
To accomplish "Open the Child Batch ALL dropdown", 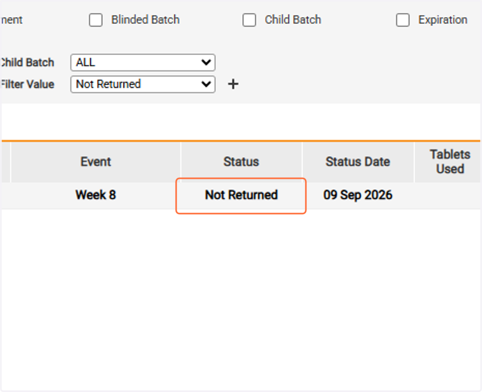I will 143,63.
